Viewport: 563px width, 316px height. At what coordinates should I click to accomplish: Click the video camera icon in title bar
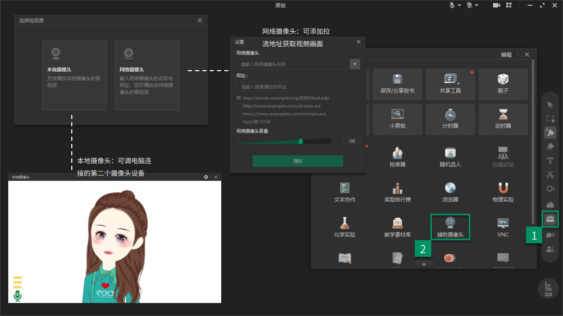click(496, 5)
